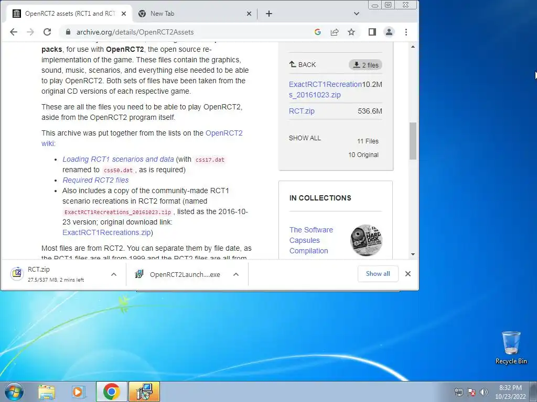Click the css50.dat code text

click(118, 170)
